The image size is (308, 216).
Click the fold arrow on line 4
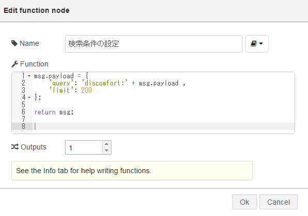(x=29, y=97)
